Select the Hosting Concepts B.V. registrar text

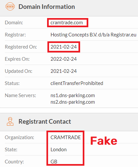click(x=94, y=35)
